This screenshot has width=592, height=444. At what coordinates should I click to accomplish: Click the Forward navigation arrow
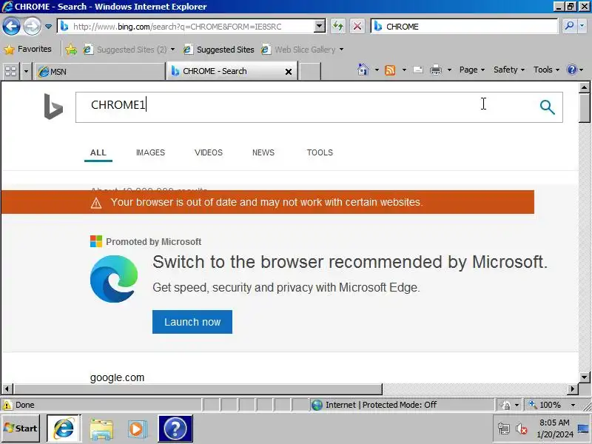pyautogui.click(x=32, y=27)
